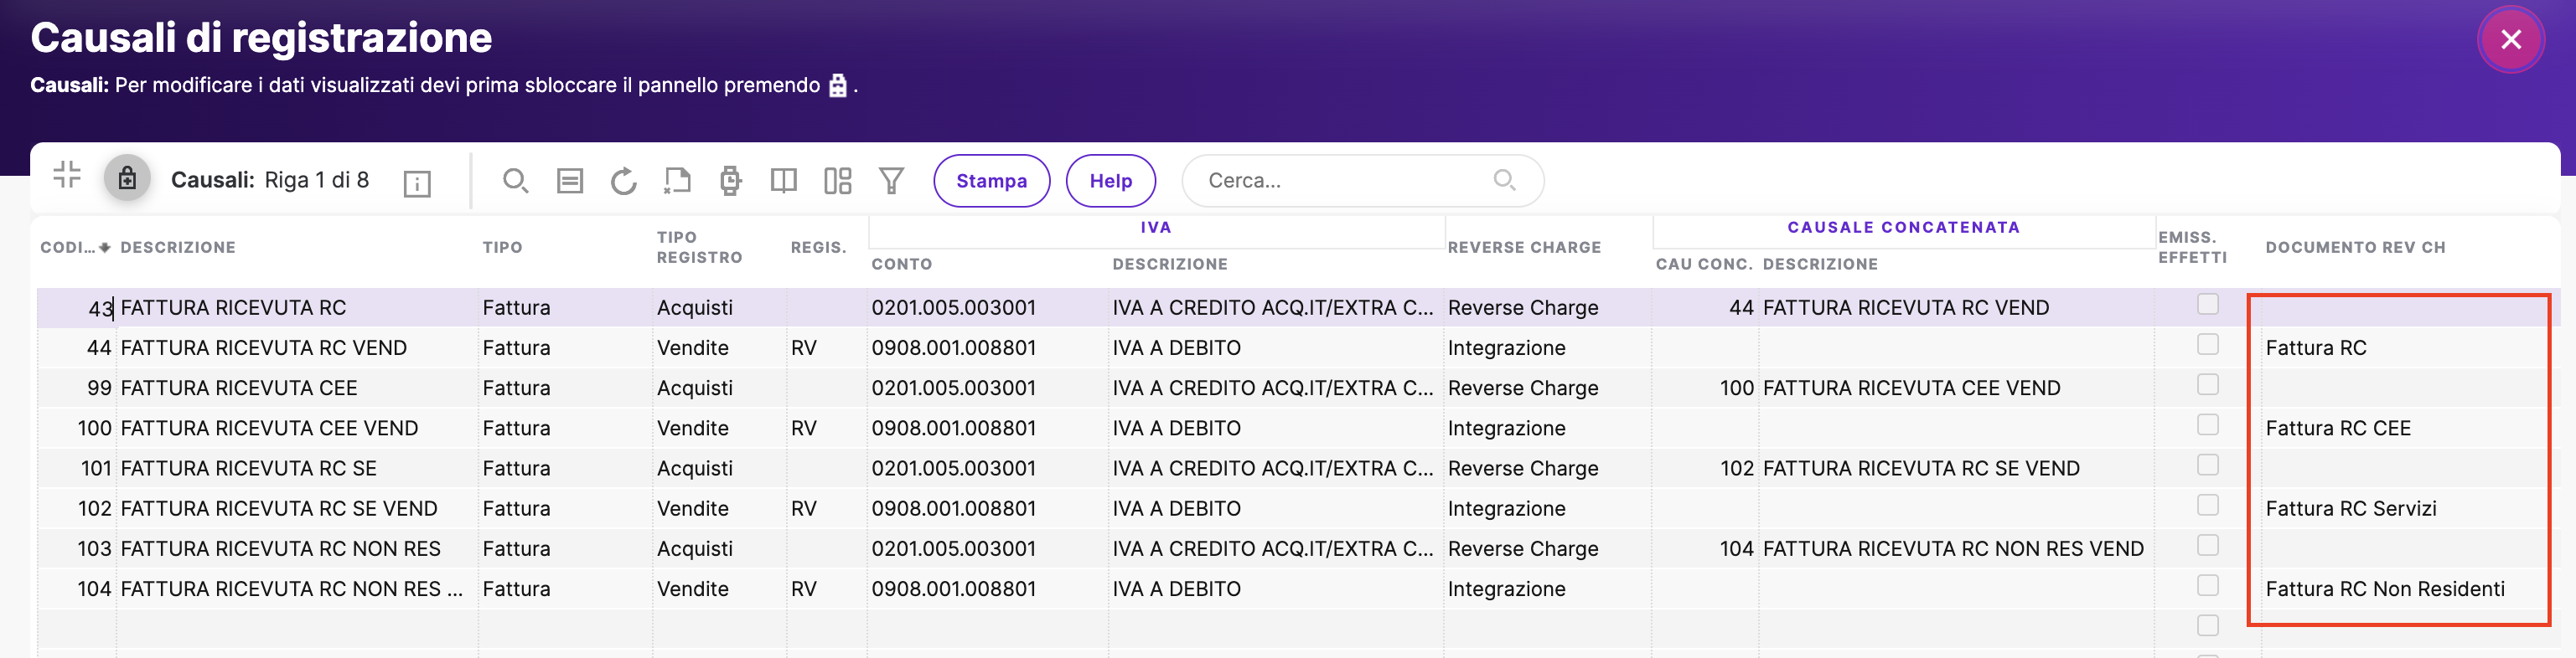Click the padlock icon in the header hint
Viewport: 2576px width, 658px height.
tap(838, 86)
